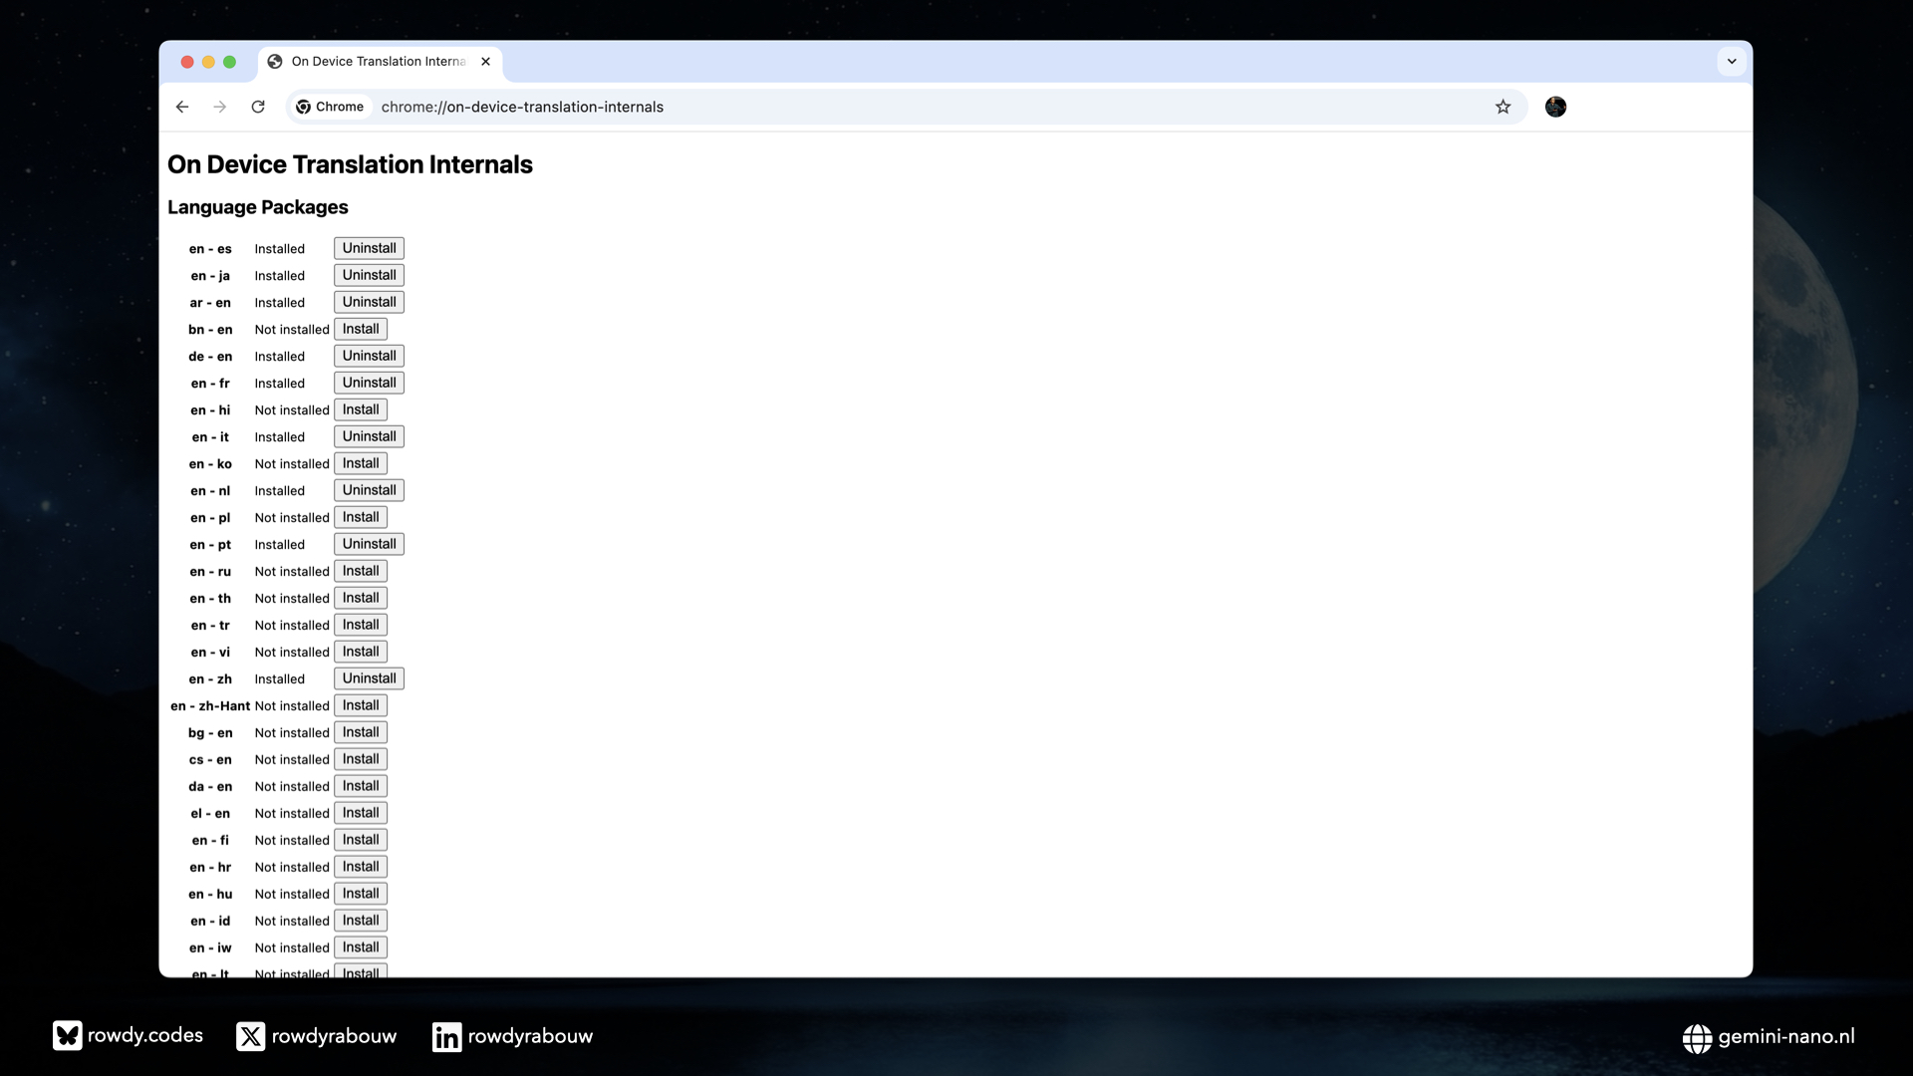This screenshot has height=1076, width=1913.
Task: Uninstall the en - ja package
Action: pos(369,275)
